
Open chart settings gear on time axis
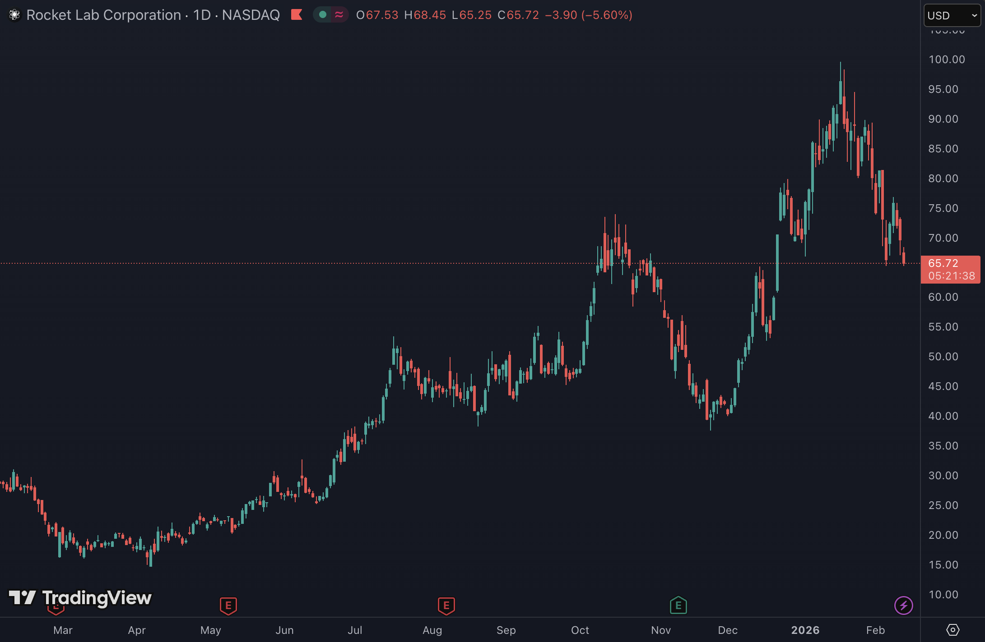[952, 630]
